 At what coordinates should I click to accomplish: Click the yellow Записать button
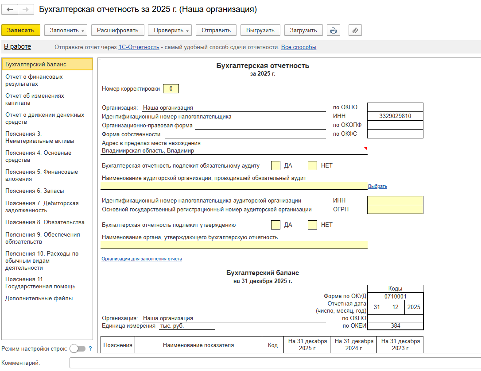(21, 31)
